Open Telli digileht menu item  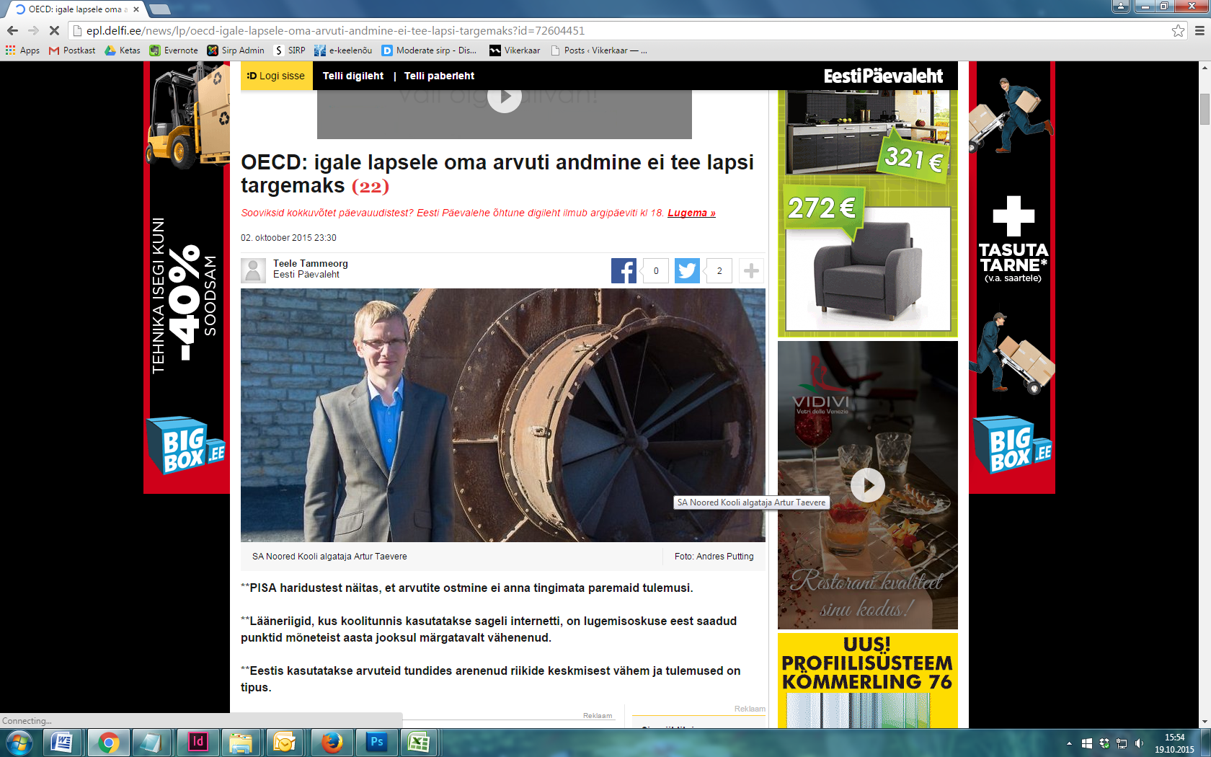(x=353, y=76)
